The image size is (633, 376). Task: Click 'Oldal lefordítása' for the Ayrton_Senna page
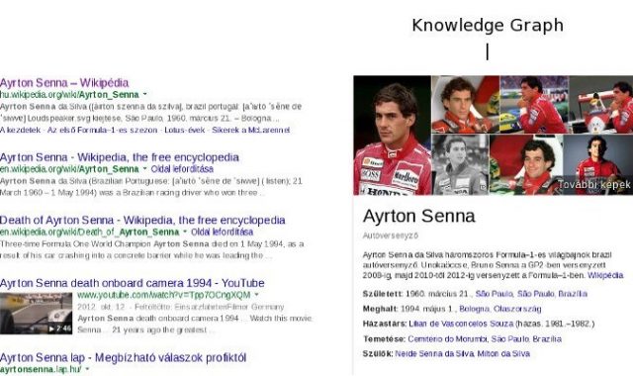coord(182,169)
